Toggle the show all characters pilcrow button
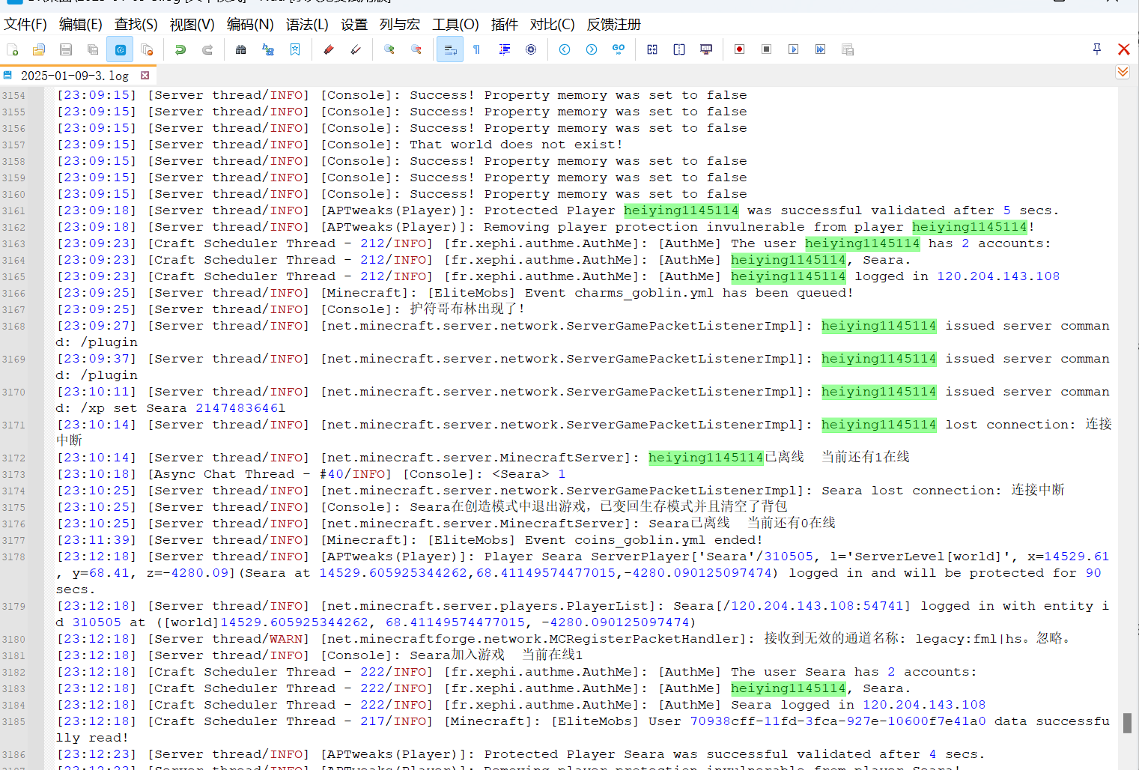The width and height of the screenshot is (1139, 770). (476, 49)
